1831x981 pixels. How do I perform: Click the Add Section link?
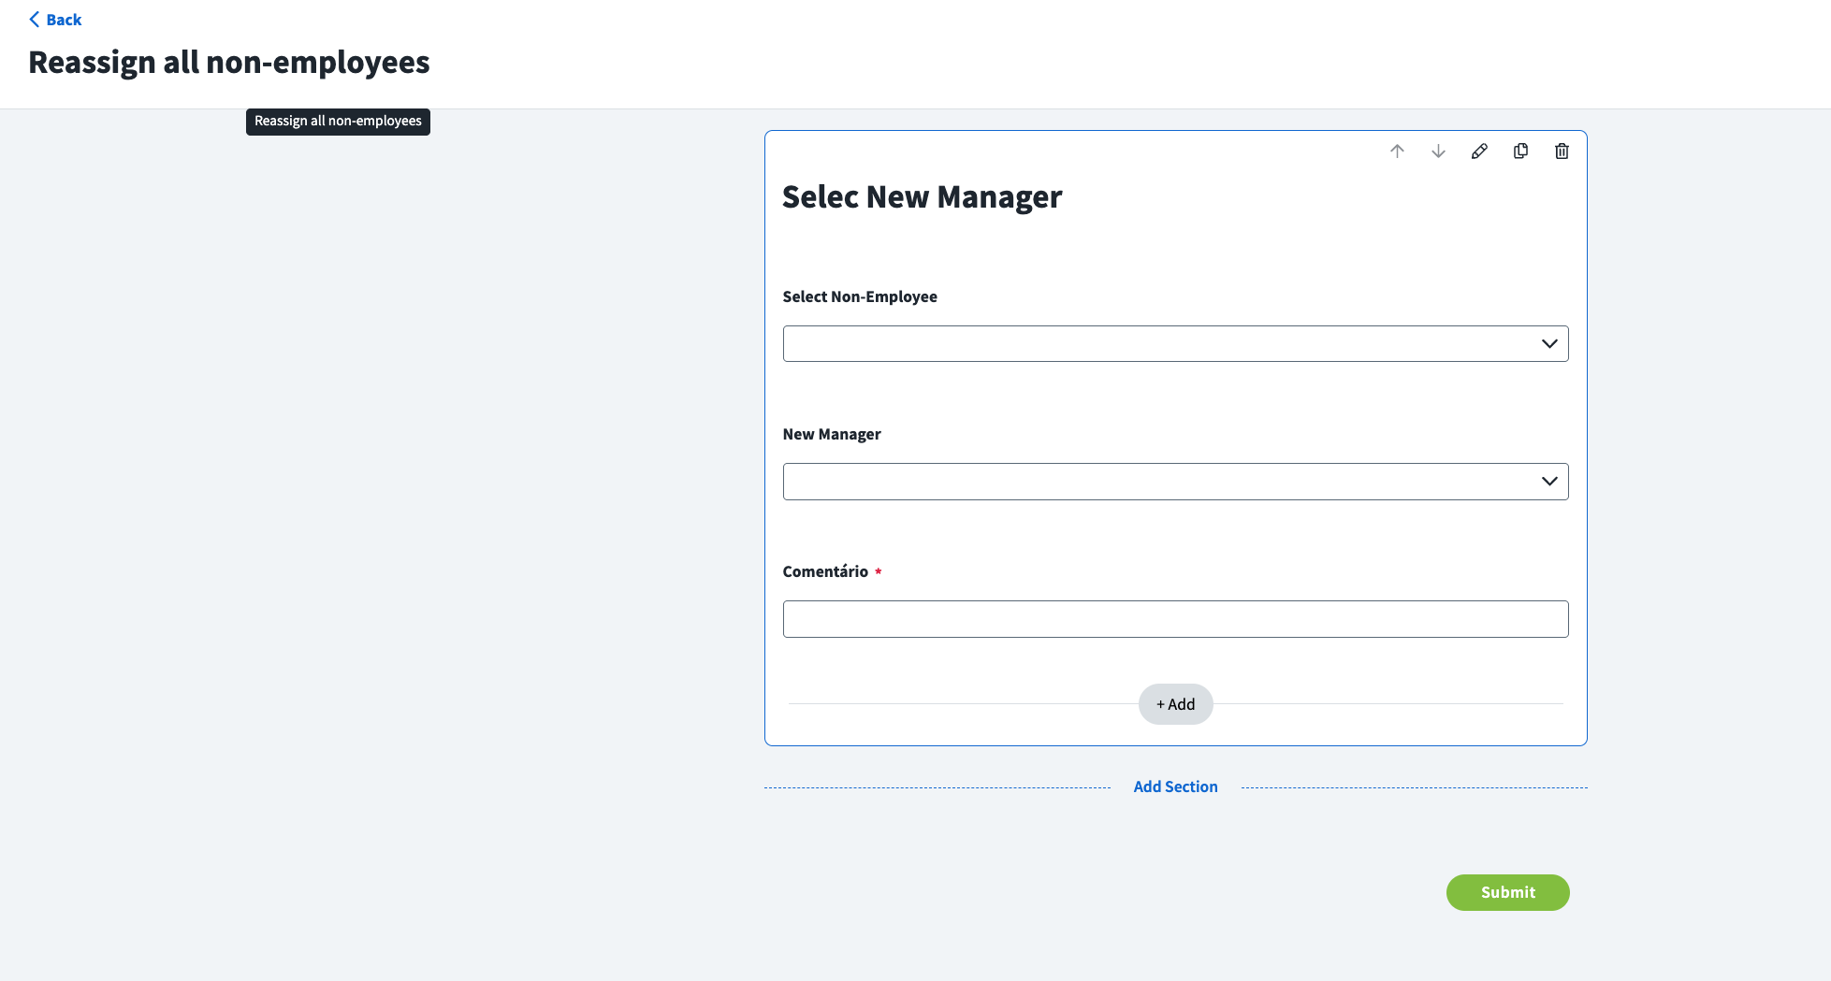[x=1175, y=787]
